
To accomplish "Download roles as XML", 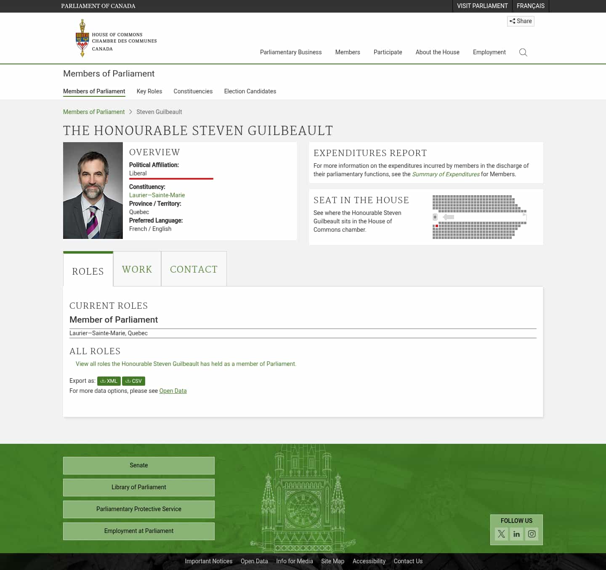I will coord(109,381).
